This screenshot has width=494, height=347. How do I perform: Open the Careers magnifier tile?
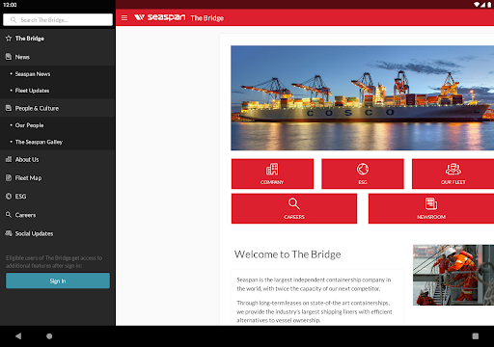(294, 208)
